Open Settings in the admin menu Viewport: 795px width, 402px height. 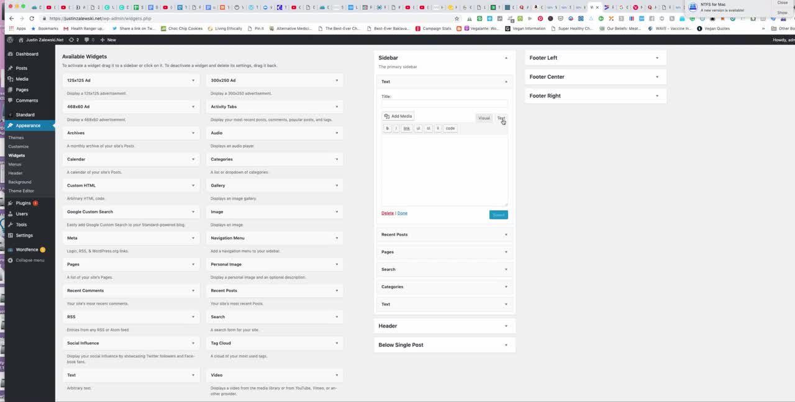pos(24,235)
